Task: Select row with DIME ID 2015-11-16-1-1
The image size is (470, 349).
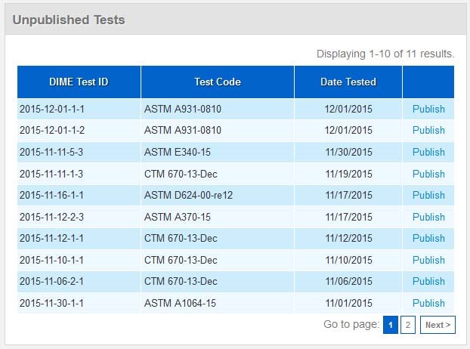Action: (x=51, y=195)
